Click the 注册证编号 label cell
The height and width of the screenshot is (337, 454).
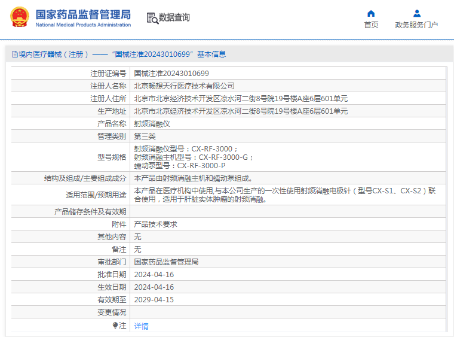point(70,74)
